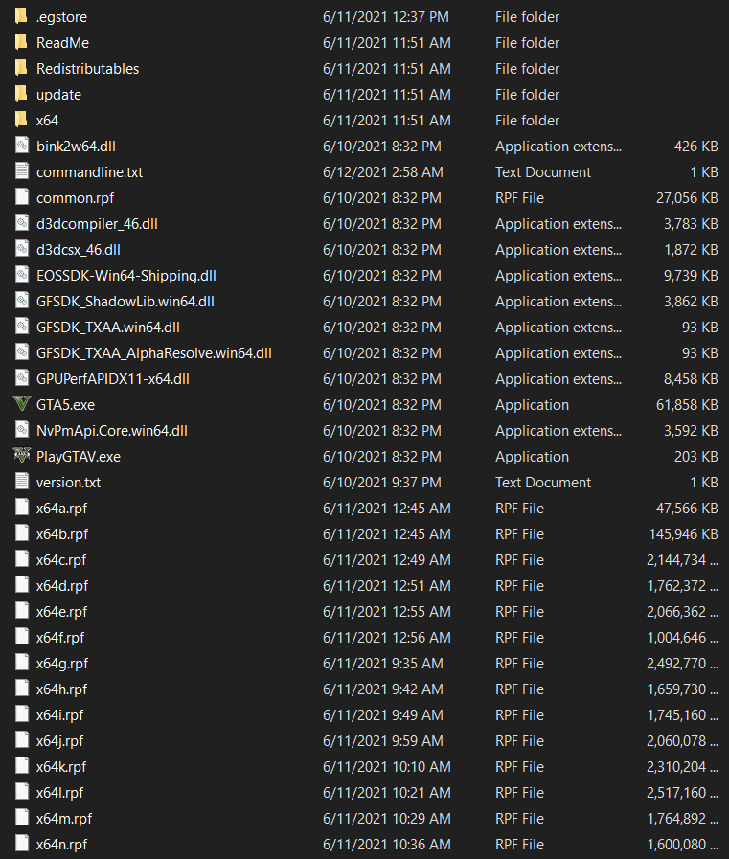
Task: Click the commandline.txt text document icon
Action: 22,172
